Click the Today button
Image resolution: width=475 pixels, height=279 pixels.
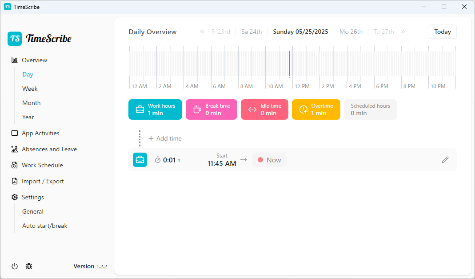(x=443, y=32)
